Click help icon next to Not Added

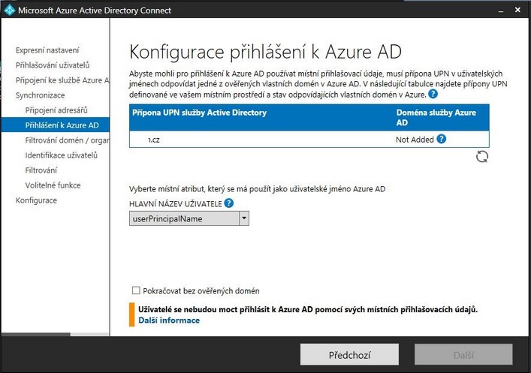[442, 139]
